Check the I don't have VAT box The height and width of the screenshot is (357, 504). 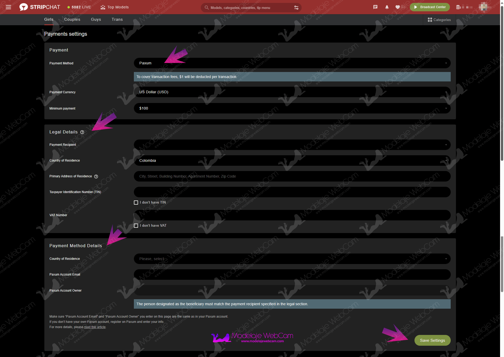coord(136,226)
